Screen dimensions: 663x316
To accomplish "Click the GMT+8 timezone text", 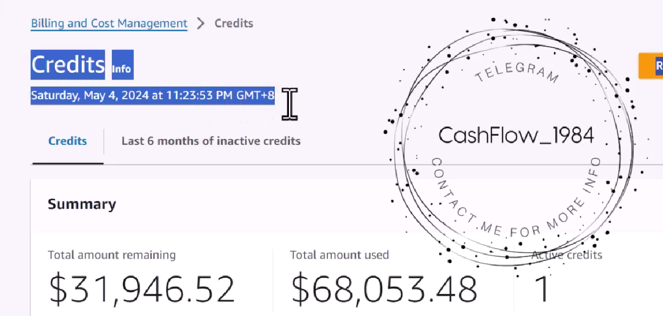I will [256, 96].
